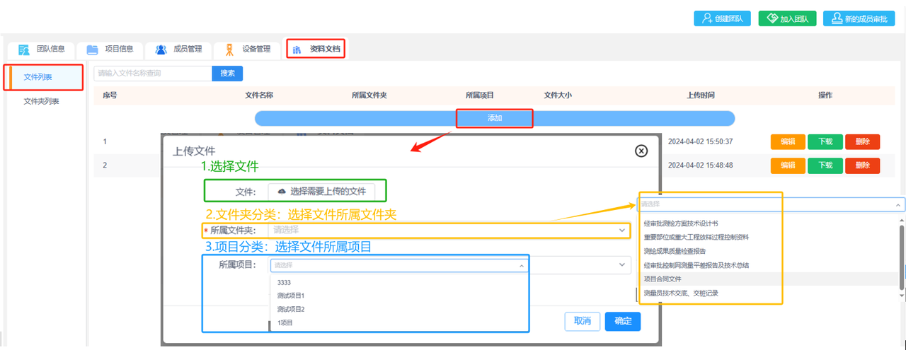
Task: Select 文件列表 in left sidebar
Action: [x=42, y=76]
